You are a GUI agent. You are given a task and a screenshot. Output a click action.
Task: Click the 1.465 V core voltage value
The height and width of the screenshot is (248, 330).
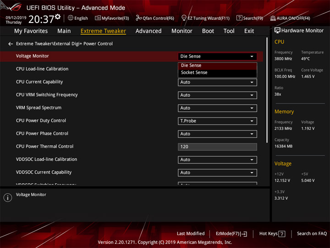coord(308,77)
